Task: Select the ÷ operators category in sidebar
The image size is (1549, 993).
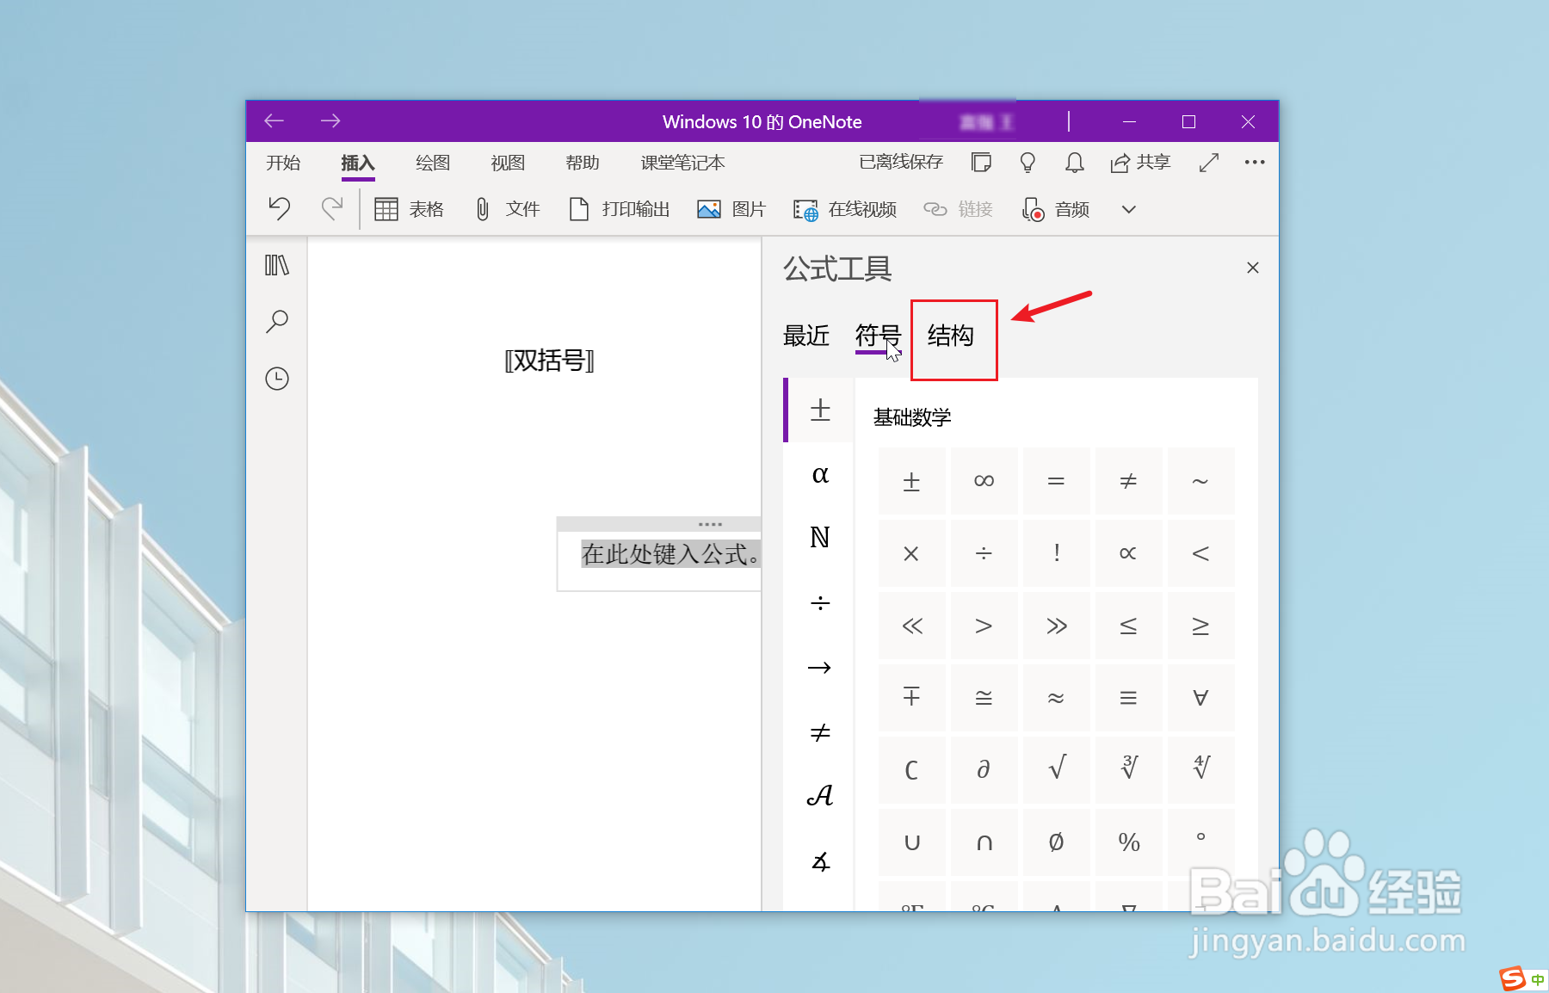Action: [820, 602]
